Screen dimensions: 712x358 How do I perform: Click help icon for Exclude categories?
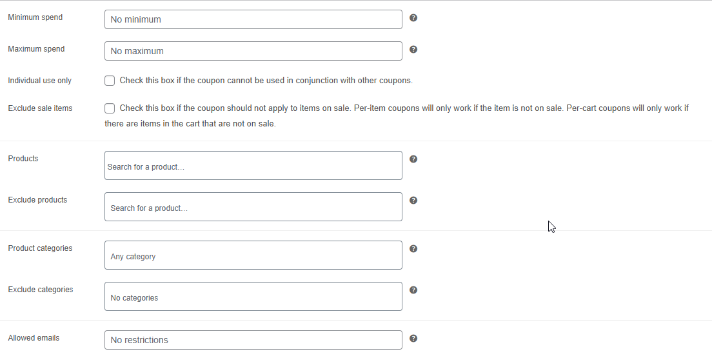point(413,290)
